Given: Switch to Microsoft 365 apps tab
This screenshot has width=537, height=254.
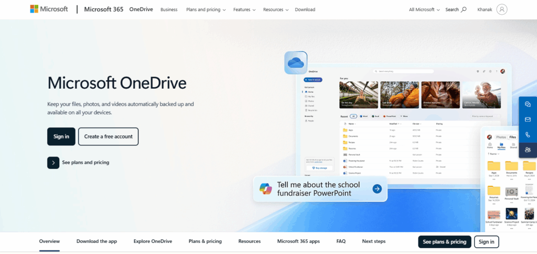Looking at the screenshot, I should click(x=298, y=241).
